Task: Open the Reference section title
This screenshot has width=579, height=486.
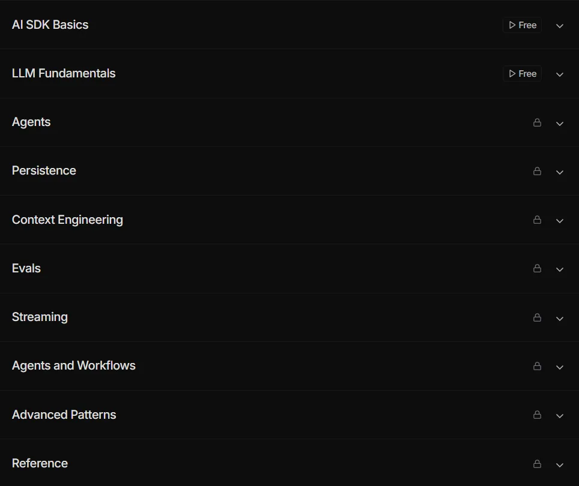Action: point(40,463)
